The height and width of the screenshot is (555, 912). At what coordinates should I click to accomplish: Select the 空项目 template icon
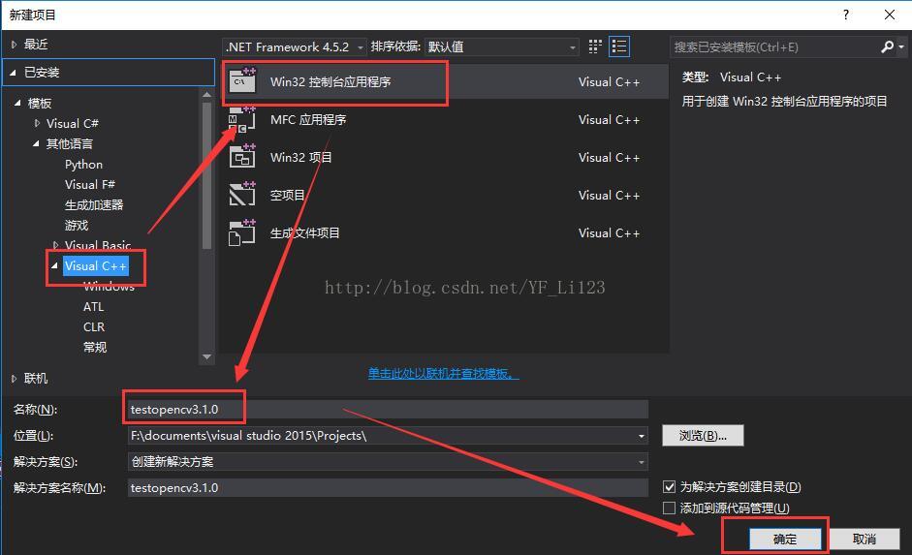coord(242,195)
